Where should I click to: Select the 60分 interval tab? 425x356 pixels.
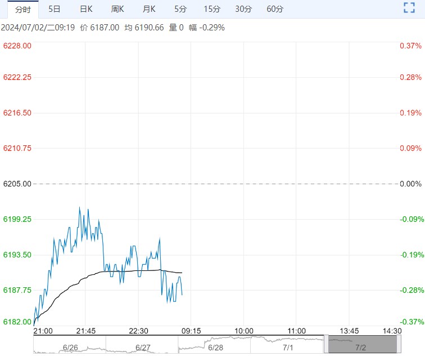(275, 9)
